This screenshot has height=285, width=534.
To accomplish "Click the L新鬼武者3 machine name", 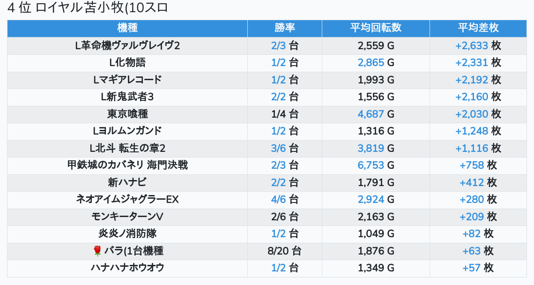I will tap(127, 97).
